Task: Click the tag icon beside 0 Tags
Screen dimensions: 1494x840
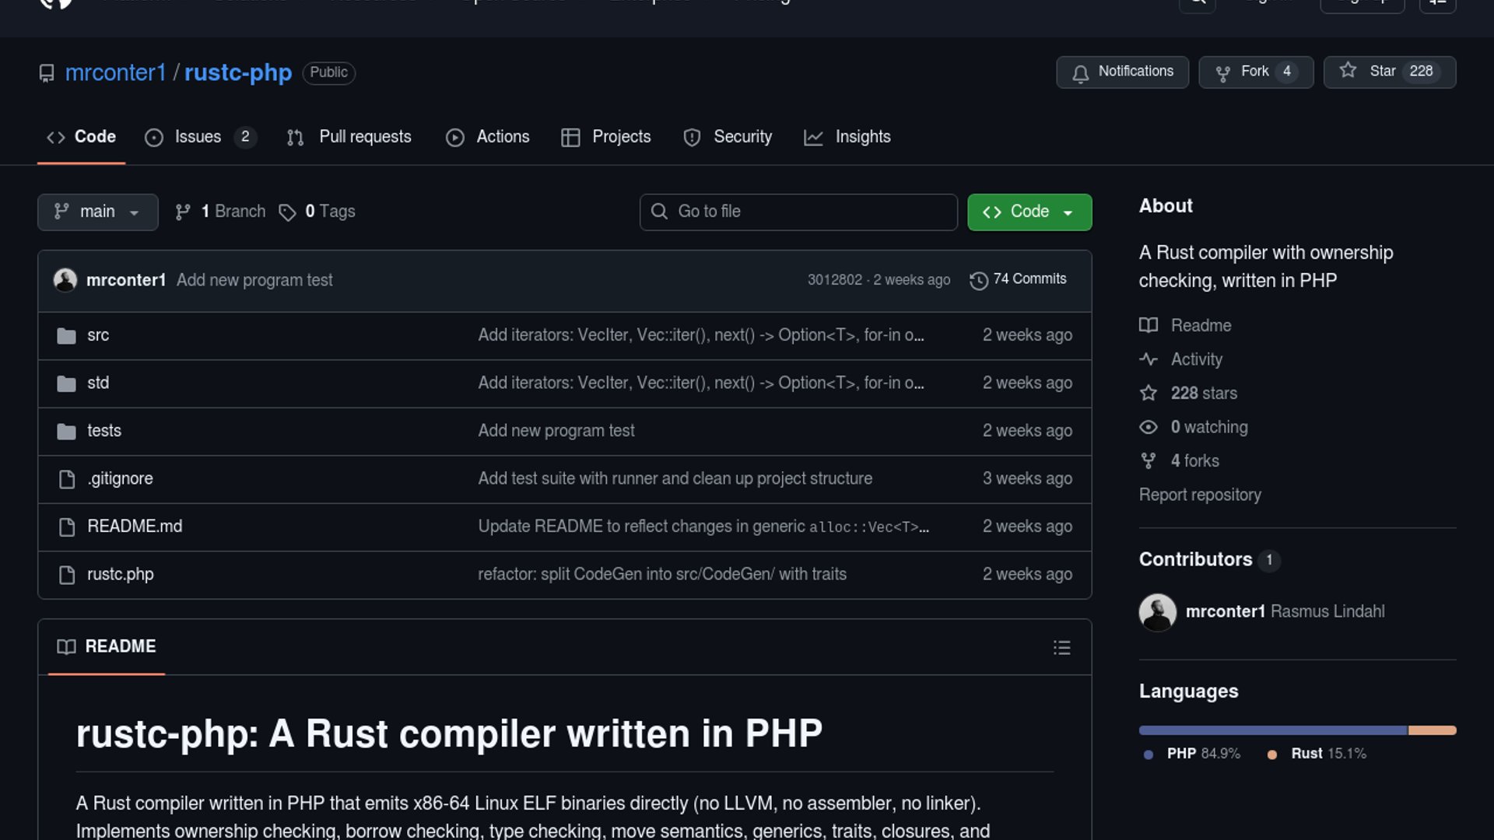Action: [x=287, y=212]
